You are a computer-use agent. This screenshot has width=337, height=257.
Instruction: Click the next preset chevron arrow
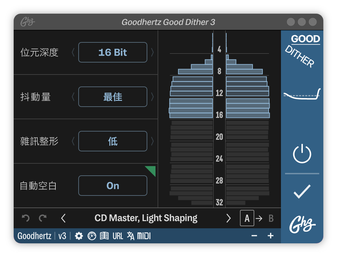tap(229, 218)
